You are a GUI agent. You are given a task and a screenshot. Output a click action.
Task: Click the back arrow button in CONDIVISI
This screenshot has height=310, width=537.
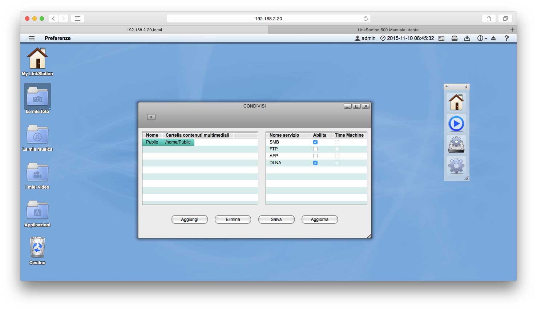point(152,117)
